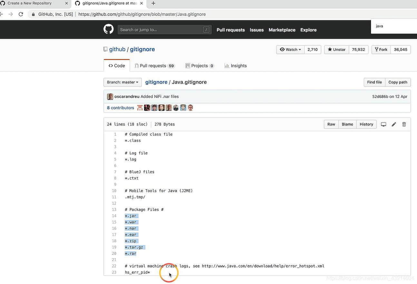Open the Branch: master dropdown

point(122,82)
